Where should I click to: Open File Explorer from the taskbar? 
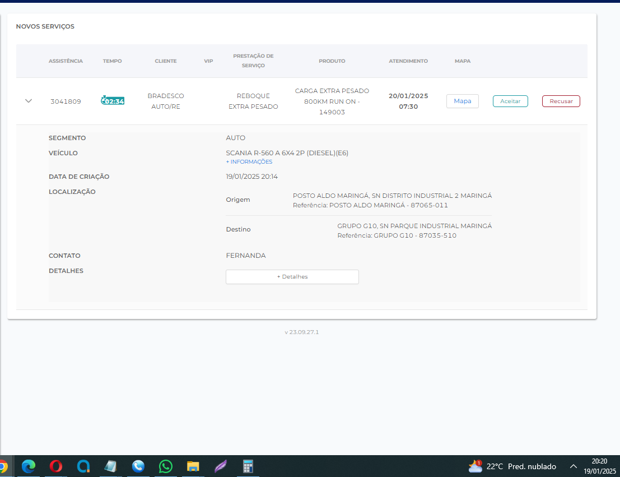click(x=193, y=466)
